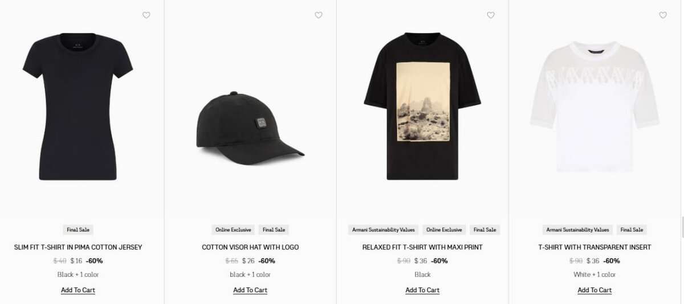Select the Online Exclusive tag on the hat
This screenshot has width=684, height=304.
pyautogui.click(x=233, y=230)
